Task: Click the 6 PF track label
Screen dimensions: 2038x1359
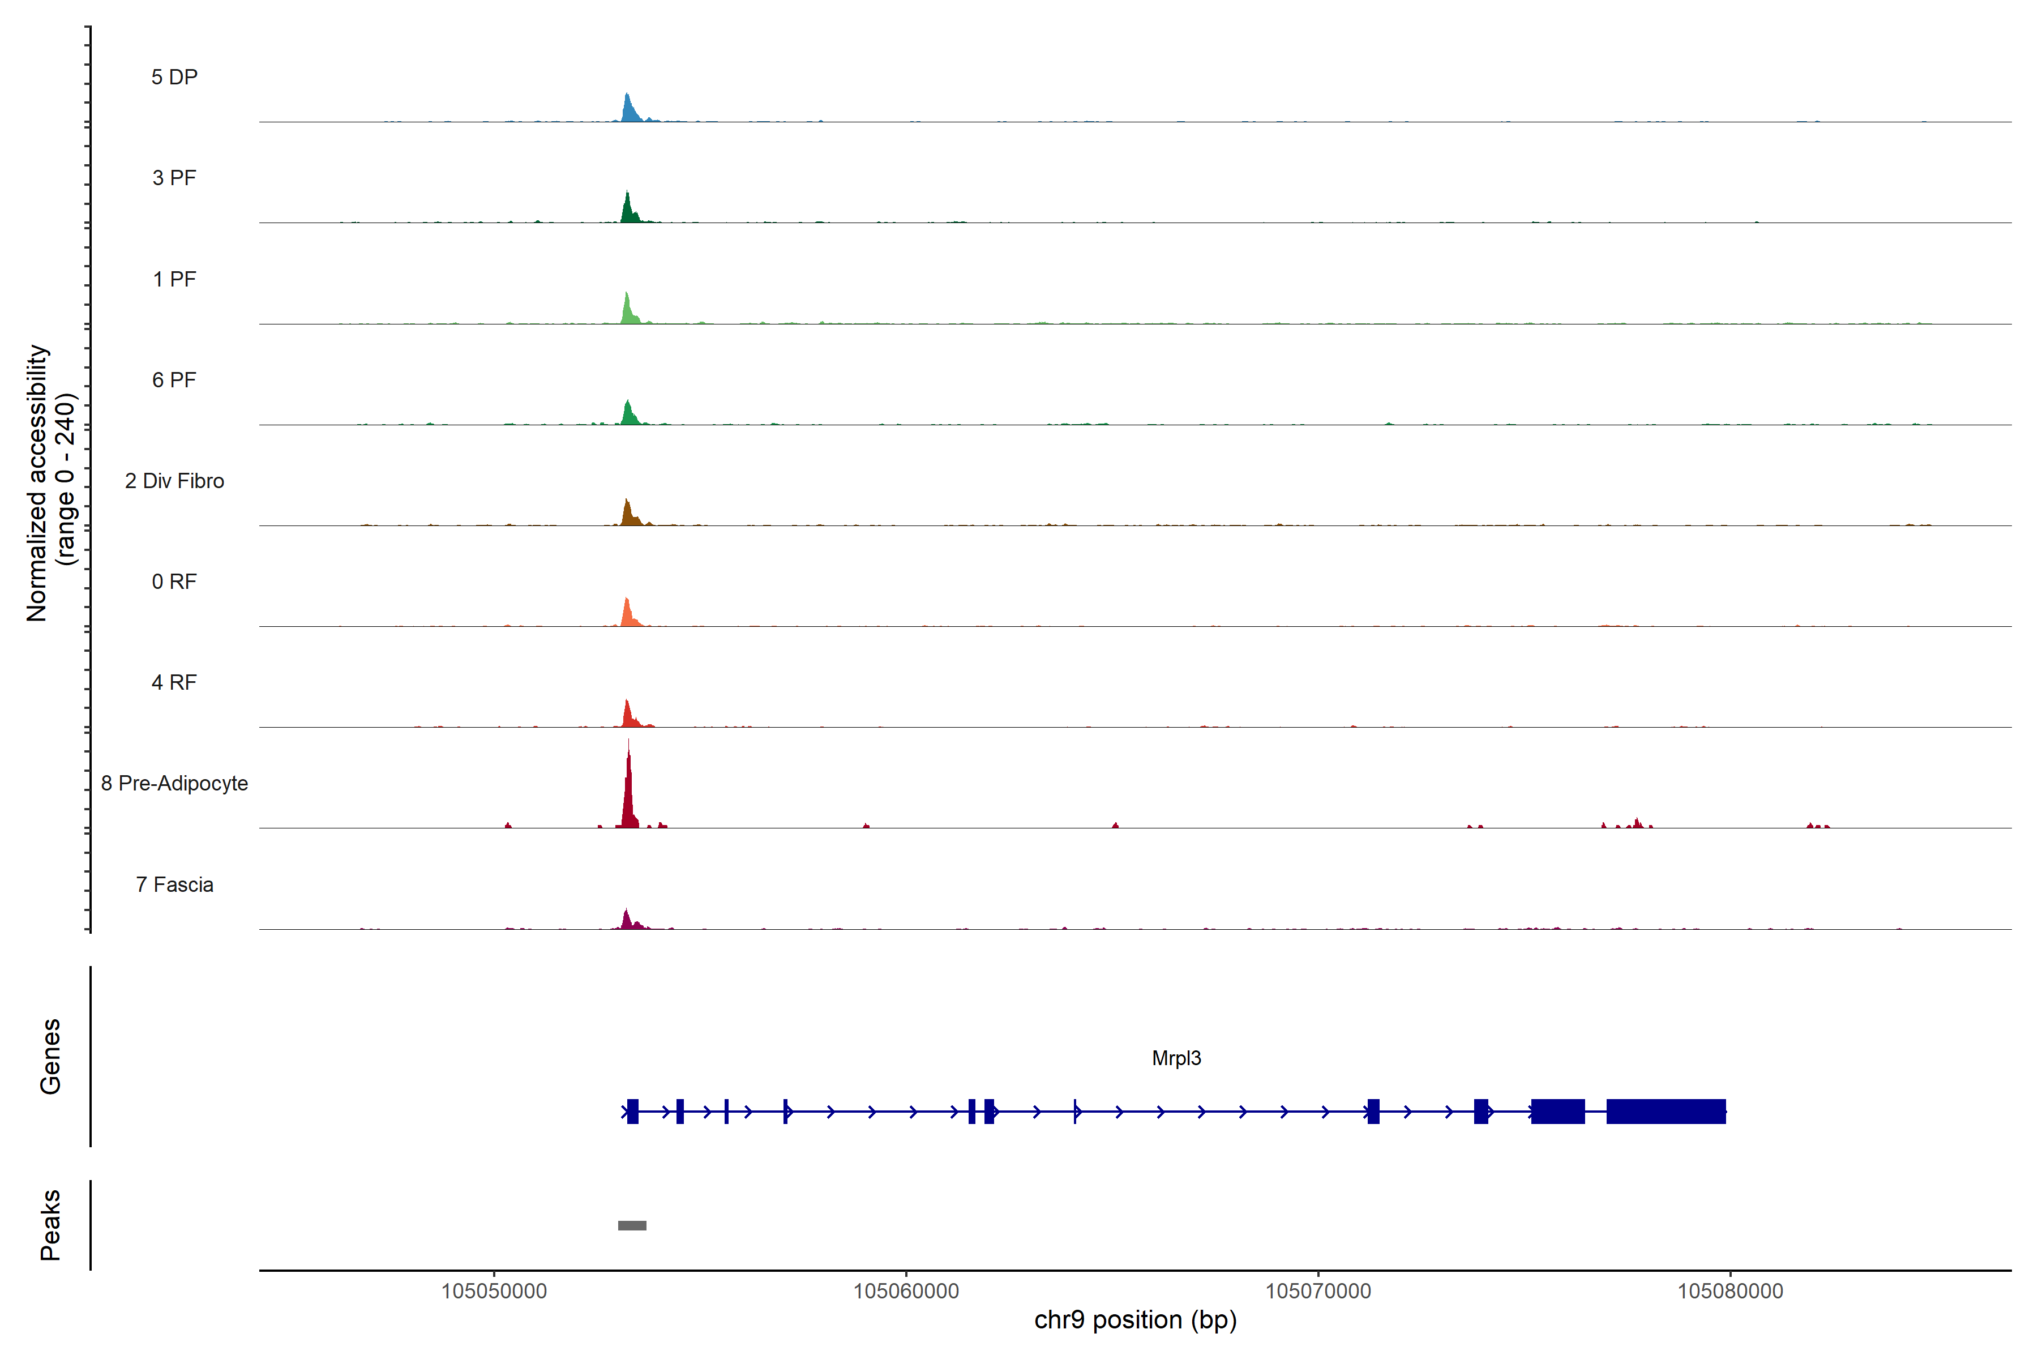Action: (x=174, y=379)
